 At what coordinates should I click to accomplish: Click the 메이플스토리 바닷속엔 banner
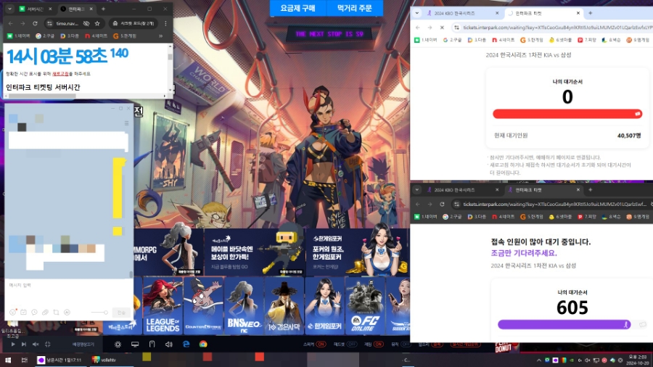[x=255, y=252]
